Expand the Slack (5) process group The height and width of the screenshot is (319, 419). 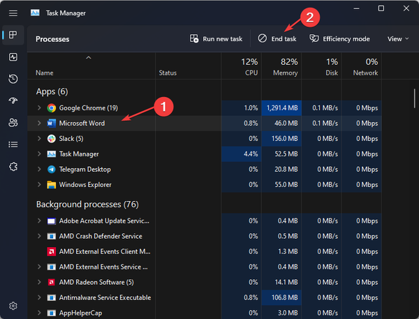point(39,138)
